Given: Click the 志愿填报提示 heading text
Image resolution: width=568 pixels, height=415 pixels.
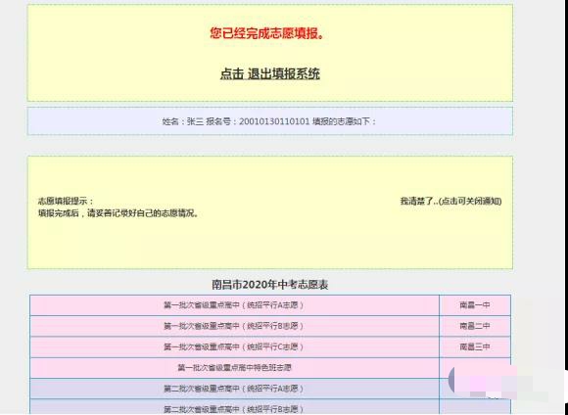Looking at the screenshot, I should [x=66, y=202].
